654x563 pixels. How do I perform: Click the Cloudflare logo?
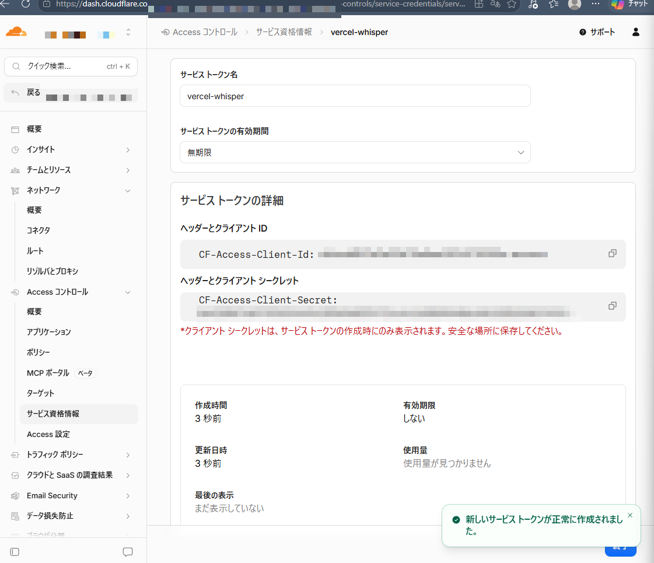click(16, 32)
